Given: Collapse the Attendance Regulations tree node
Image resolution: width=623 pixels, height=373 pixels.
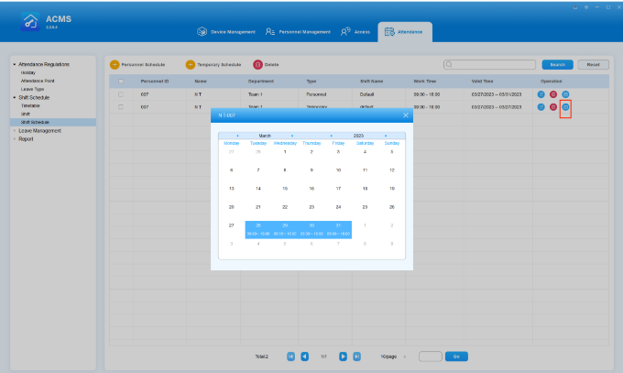Looking at the screenshot, I should click(x=14, y=64).
